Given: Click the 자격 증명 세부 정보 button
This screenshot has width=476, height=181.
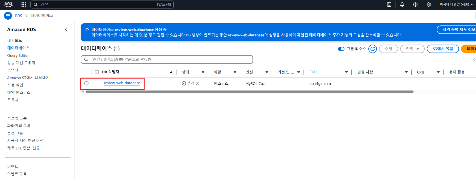Looking at the screenshot, I should [456, 30].
